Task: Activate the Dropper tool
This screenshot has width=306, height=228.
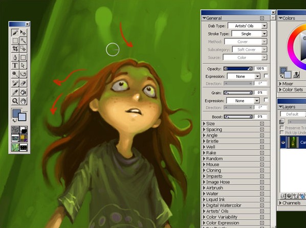Action: point(15,92)
